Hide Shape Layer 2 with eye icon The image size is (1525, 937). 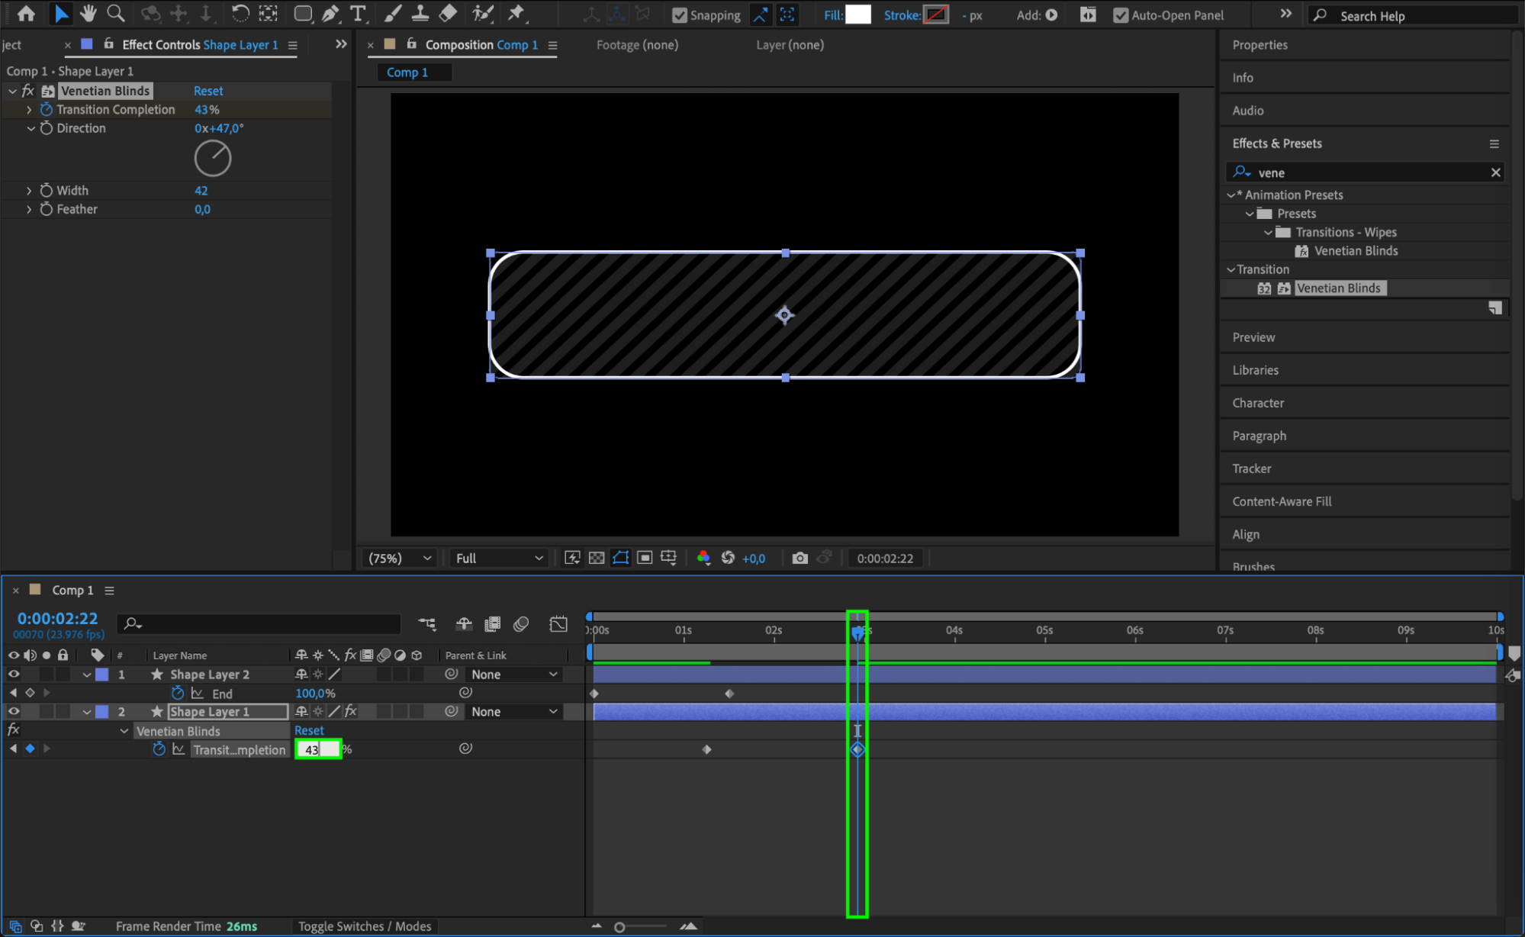14,674
